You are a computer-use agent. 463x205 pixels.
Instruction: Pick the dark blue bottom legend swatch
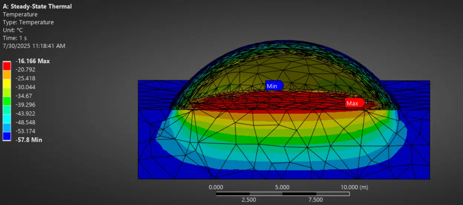click(x=7, y=136)
